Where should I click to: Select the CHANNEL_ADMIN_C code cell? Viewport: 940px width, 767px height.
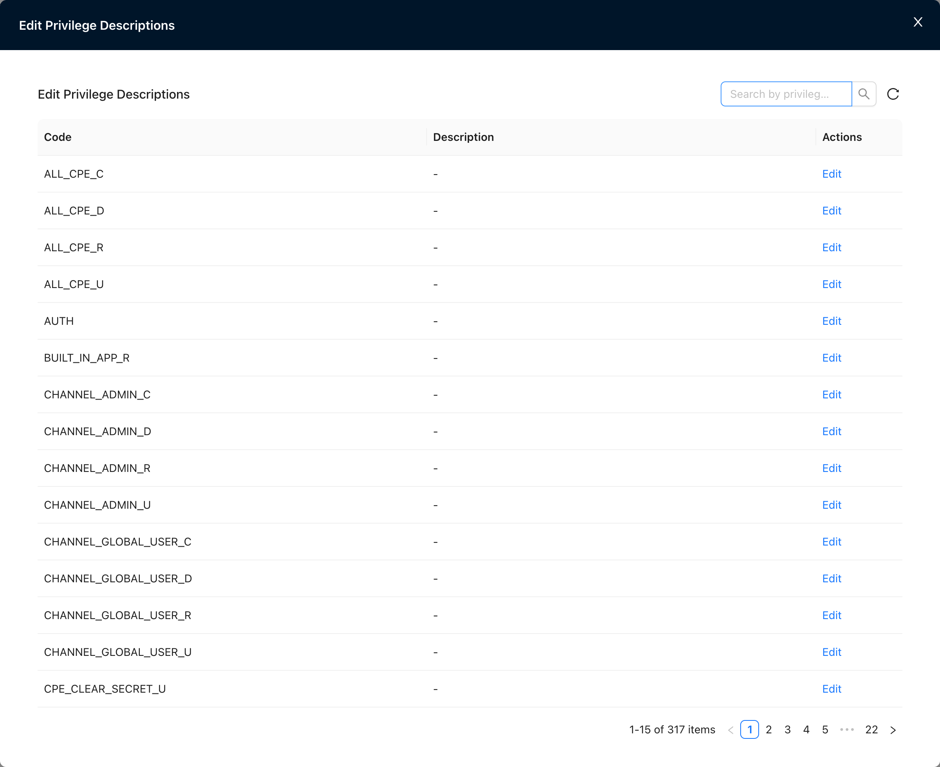tap(232, 394)
